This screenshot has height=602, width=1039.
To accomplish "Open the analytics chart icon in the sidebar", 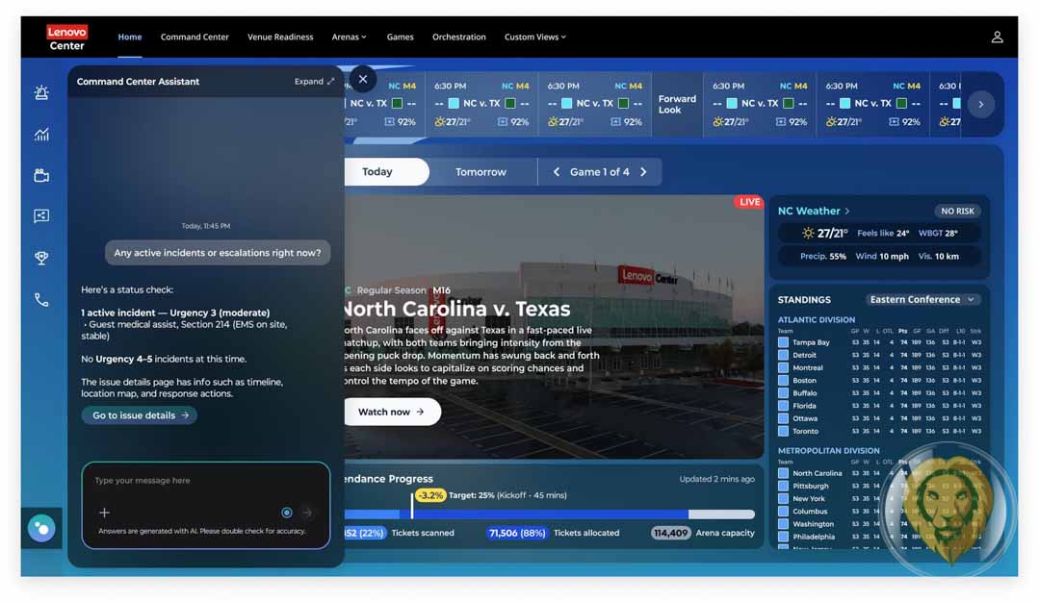I will 41,135.
